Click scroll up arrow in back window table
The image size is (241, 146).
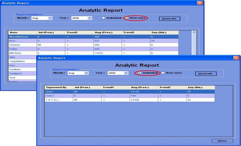(194, 32)
